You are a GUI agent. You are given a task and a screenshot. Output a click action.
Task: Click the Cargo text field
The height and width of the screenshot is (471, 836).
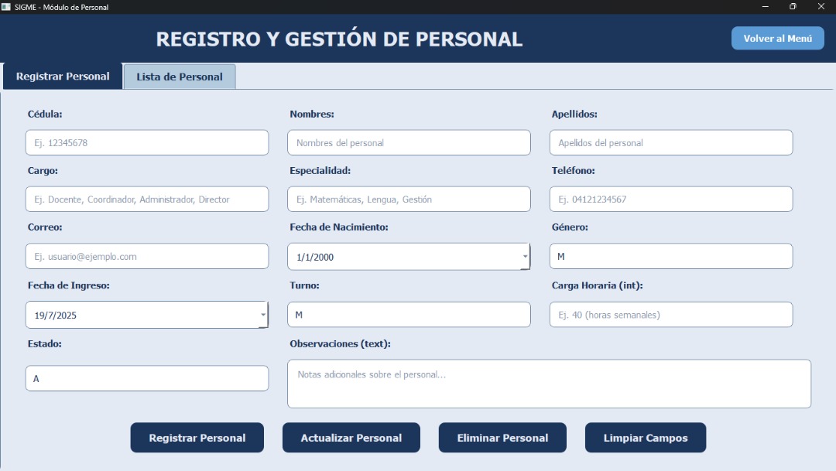pyautogui.click(x=147, y=200)
